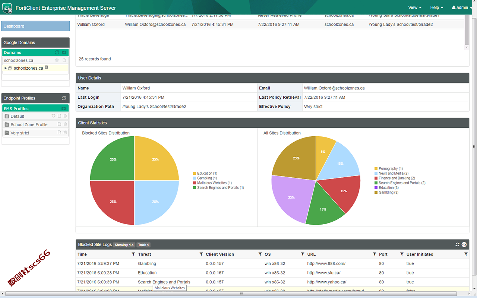Click the Gambling log entry row
Image resolution: width=477 pixels, height=298 pixels.
pos(272,263)
